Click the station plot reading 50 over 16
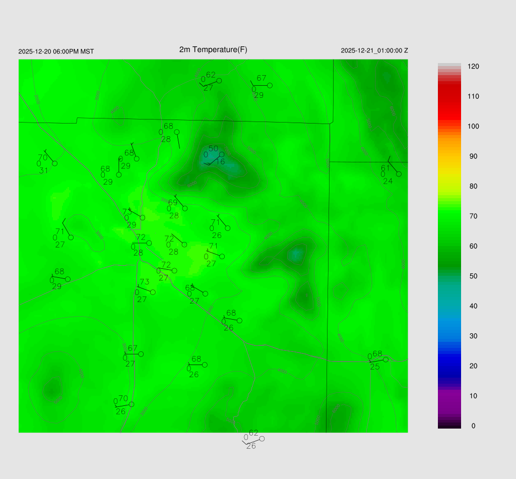The height and width of the screenshot is (479, 516). [222, 154]
